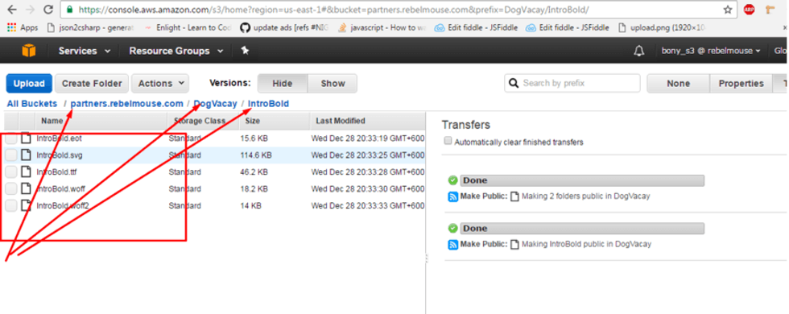Select the IntroBold.woff2 file name
789x314 pixels.
click(x=63, y=205)
